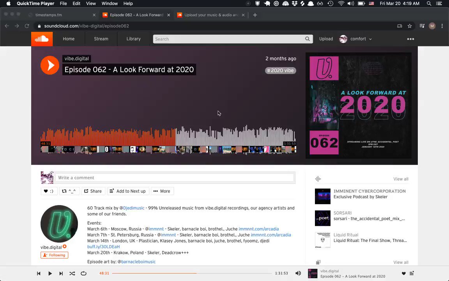Open the immnnt.com/arcadia link for March 6th
Image resolution: width=449 pixels, height=281 pixels.
(x=258, y=229)
